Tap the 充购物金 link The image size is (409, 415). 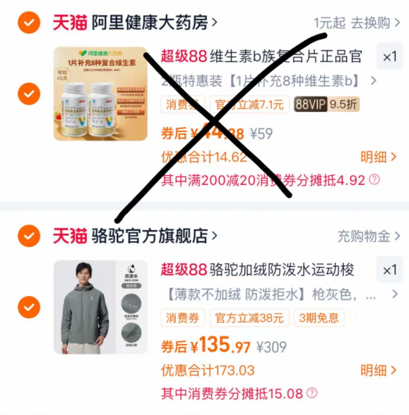pyautogui.click(x=369, y=236)
